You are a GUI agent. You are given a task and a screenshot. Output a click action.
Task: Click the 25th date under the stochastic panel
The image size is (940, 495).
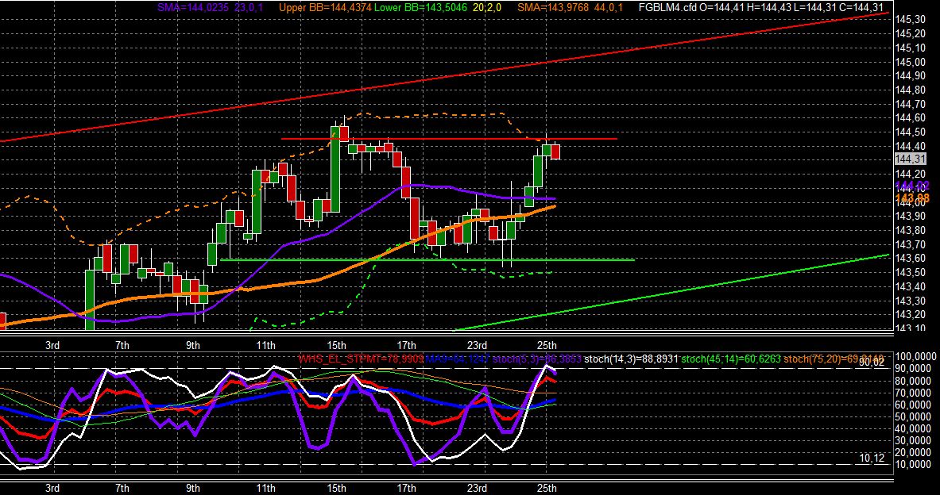(x=547, y=488)
